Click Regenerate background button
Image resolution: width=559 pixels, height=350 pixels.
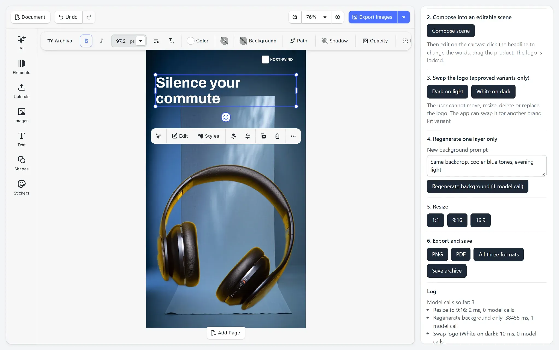[477, 186]
